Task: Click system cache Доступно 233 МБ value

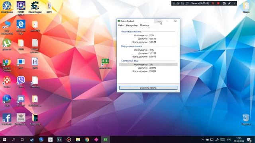Action: (x=153, y=68)
